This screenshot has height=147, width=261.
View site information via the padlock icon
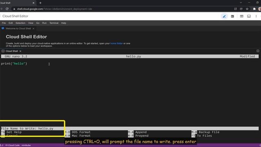click(x=14, y=9)
